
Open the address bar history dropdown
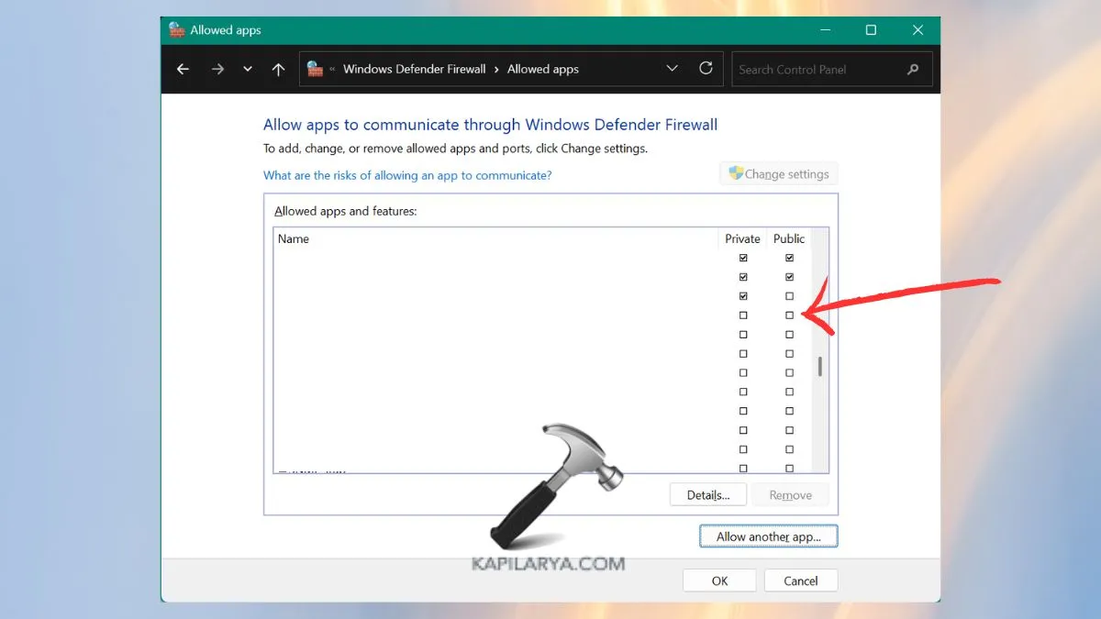pyautogui.click(x=673, y=69)
